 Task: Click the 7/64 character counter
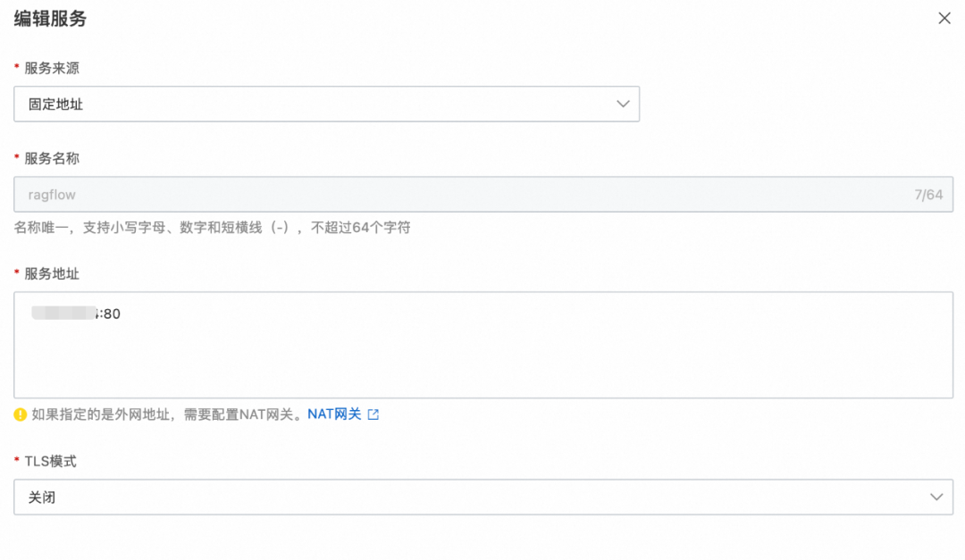coord(930,194)
